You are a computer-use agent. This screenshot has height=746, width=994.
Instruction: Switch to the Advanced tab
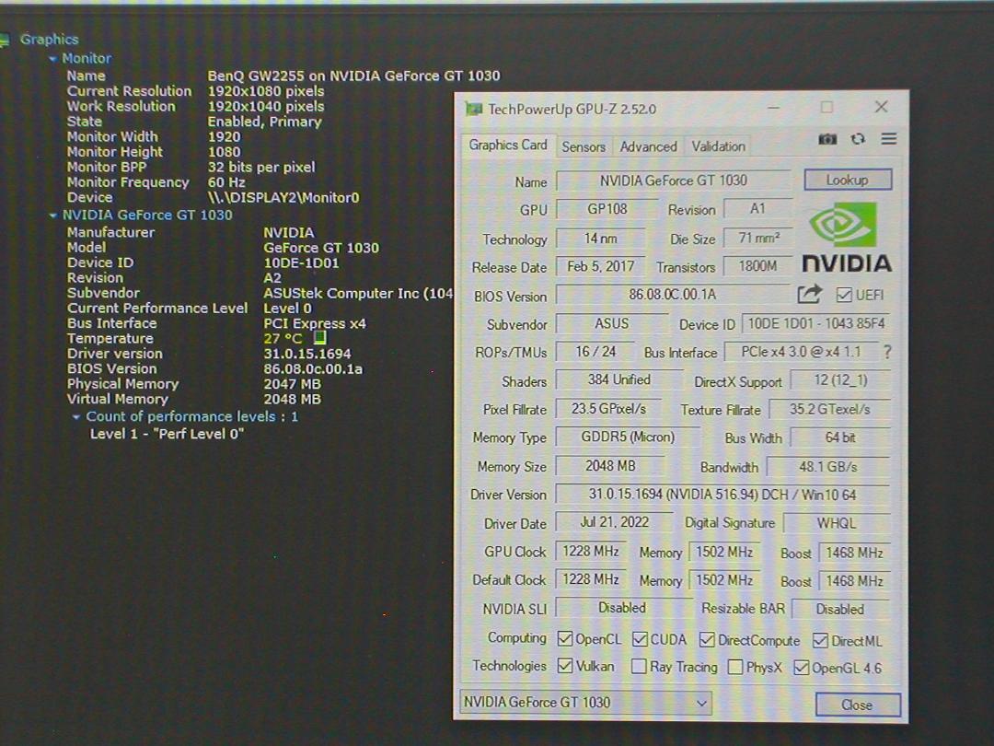click(x=648, y=146)
